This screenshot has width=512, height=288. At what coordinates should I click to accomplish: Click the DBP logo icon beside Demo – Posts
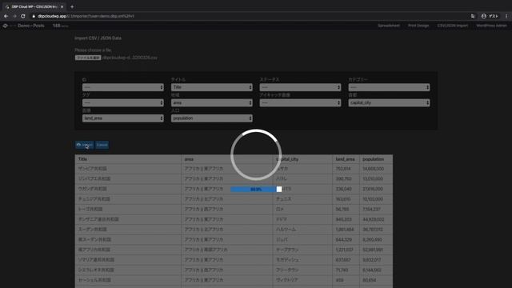click(x=6, y=26)
